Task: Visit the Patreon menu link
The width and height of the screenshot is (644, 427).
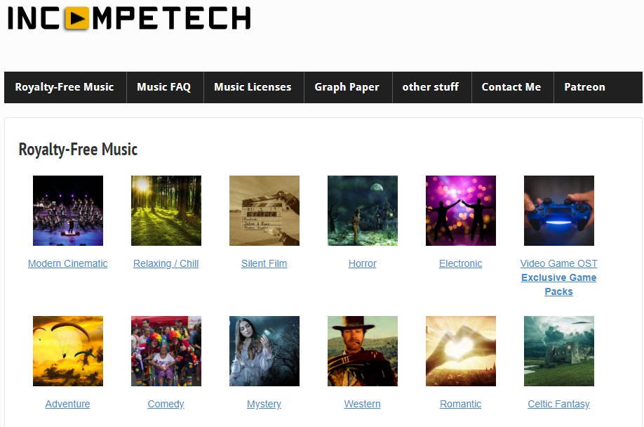Action: click(x=584, y=87)
